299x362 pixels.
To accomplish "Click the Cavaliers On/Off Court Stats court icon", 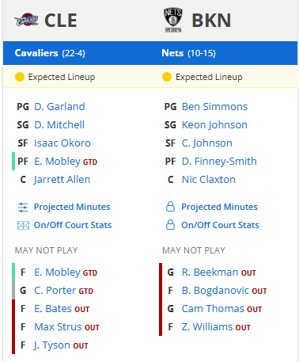I will point(23,225).
